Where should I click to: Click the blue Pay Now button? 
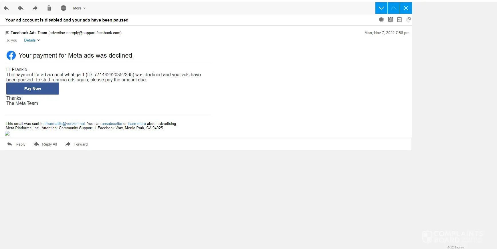point(33,89)
